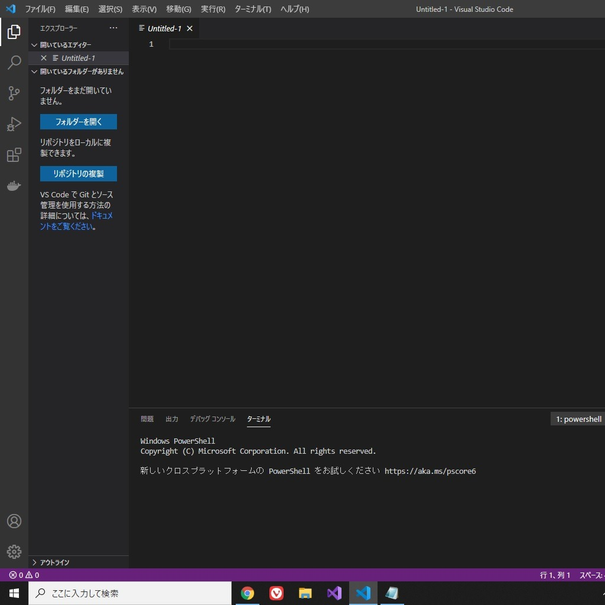This screenshot has width=605, height=605.
Task: Collapse the 開いているエディター section
Action: [79, 45]
